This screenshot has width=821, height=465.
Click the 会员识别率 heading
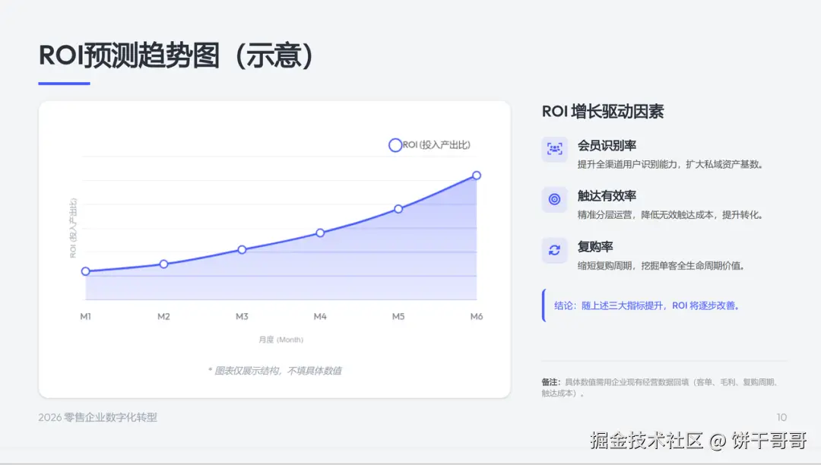[607, 145]
